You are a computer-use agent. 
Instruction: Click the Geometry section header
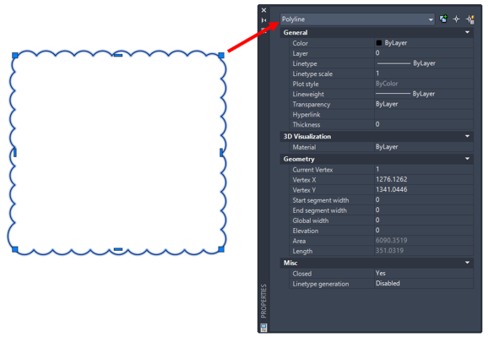coord(377,159)
